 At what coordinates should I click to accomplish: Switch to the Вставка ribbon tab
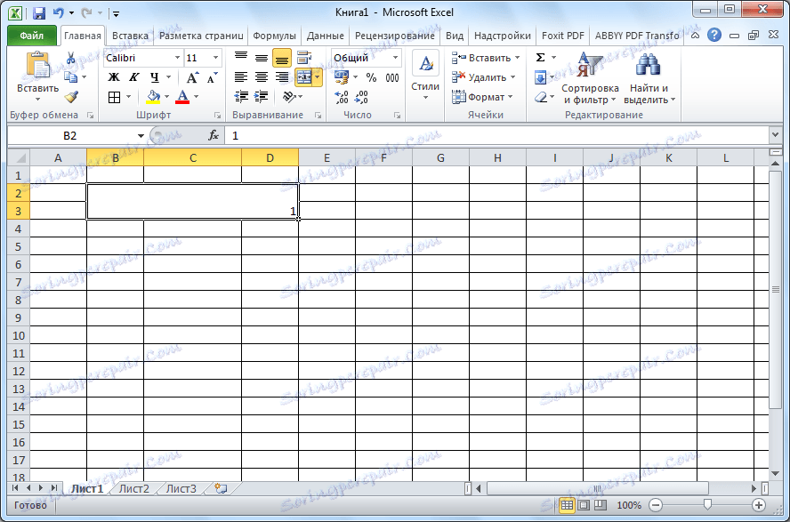130,36
